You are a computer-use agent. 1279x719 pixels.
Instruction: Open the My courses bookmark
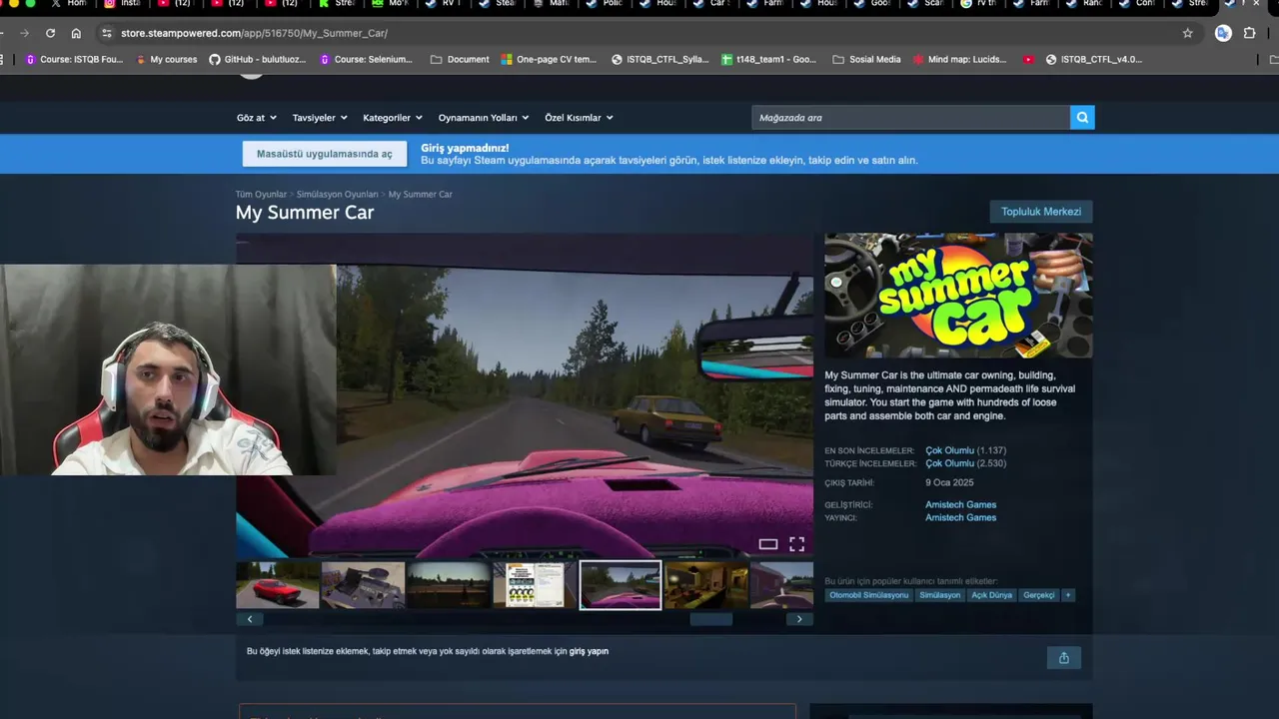(166, 59)
